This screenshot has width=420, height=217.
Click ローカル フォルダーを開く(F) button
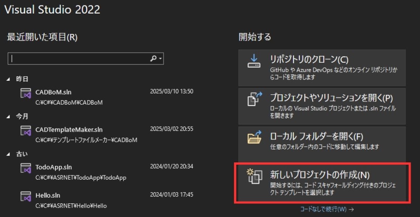322,144
